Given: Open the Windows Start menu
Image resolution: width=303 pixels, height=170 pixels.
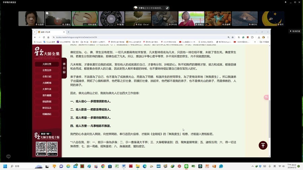Looking at the screenshot, I should [x=5, y=166].
